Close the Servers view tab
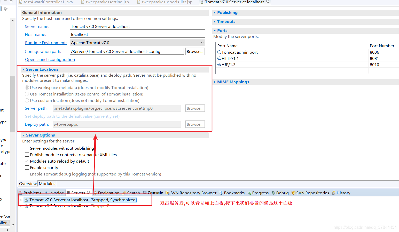 click(89, 193)
